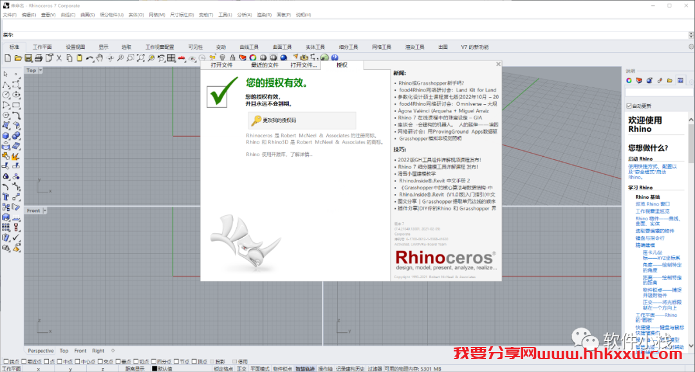Switch to the 工作平面 toolbar tab
Viewport: 695px width, 372px height.
click(42, 47)
